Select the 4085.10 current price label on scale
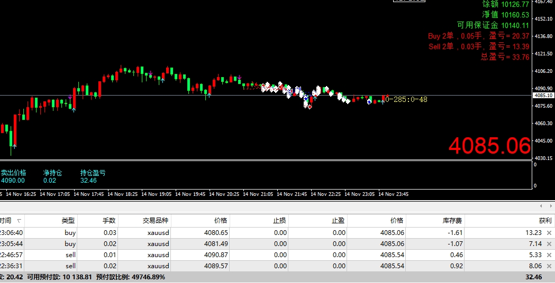555x283 pixels. point(543,96)
